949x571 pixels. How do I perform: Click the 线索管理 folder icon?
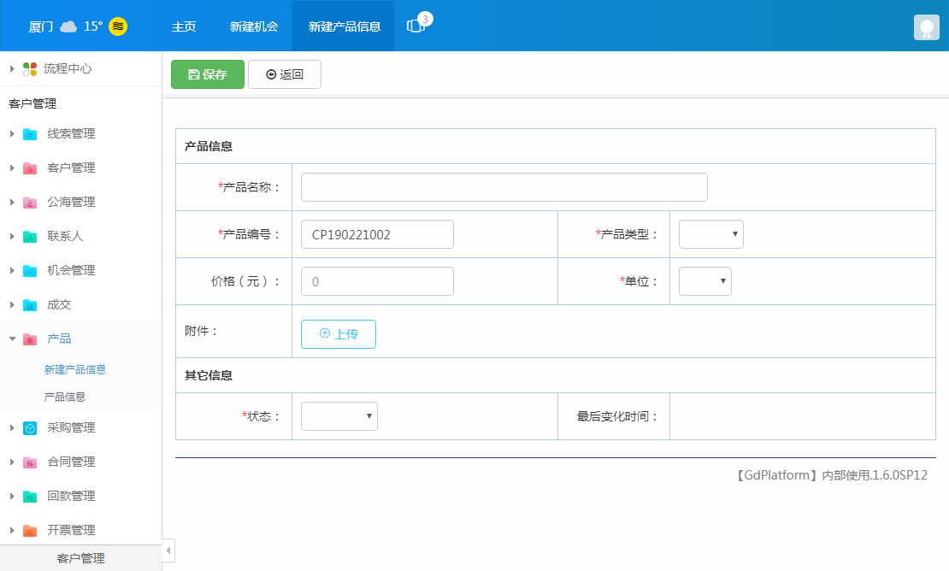(x=30, y=134)
